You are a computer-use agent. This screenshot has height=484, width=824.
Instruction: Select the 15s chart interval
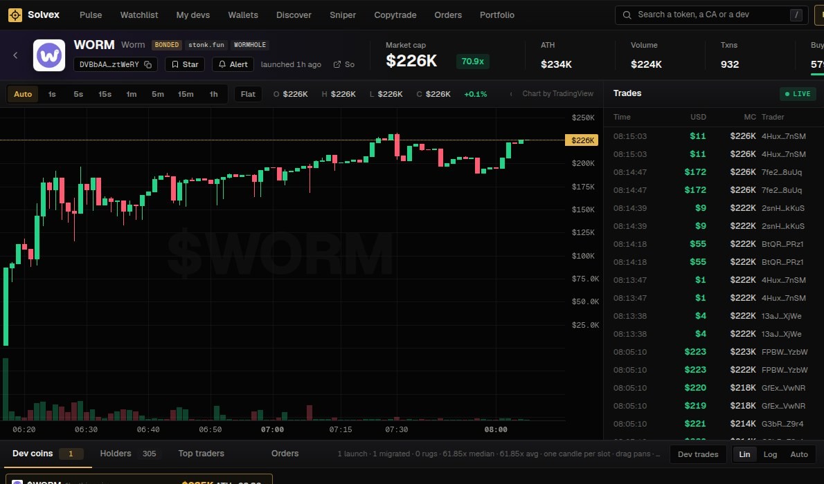(105, 94)
